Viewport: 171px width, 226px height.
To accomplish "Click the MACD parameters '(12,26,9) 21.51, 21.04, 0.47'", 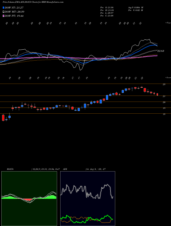I will 45,169.
